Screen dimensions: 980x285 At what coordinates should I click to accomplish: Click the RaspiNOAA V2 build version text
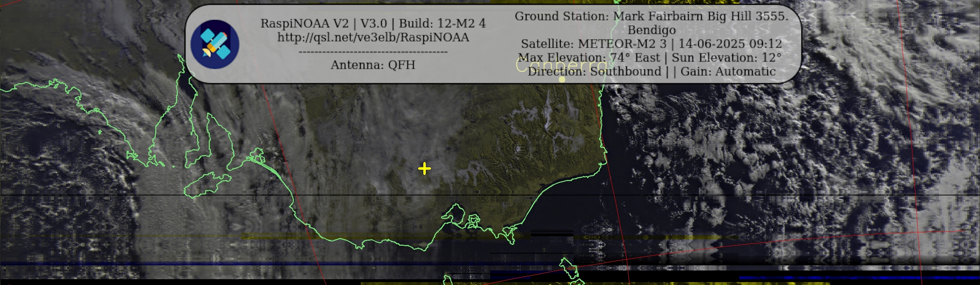tap(373, 24)
